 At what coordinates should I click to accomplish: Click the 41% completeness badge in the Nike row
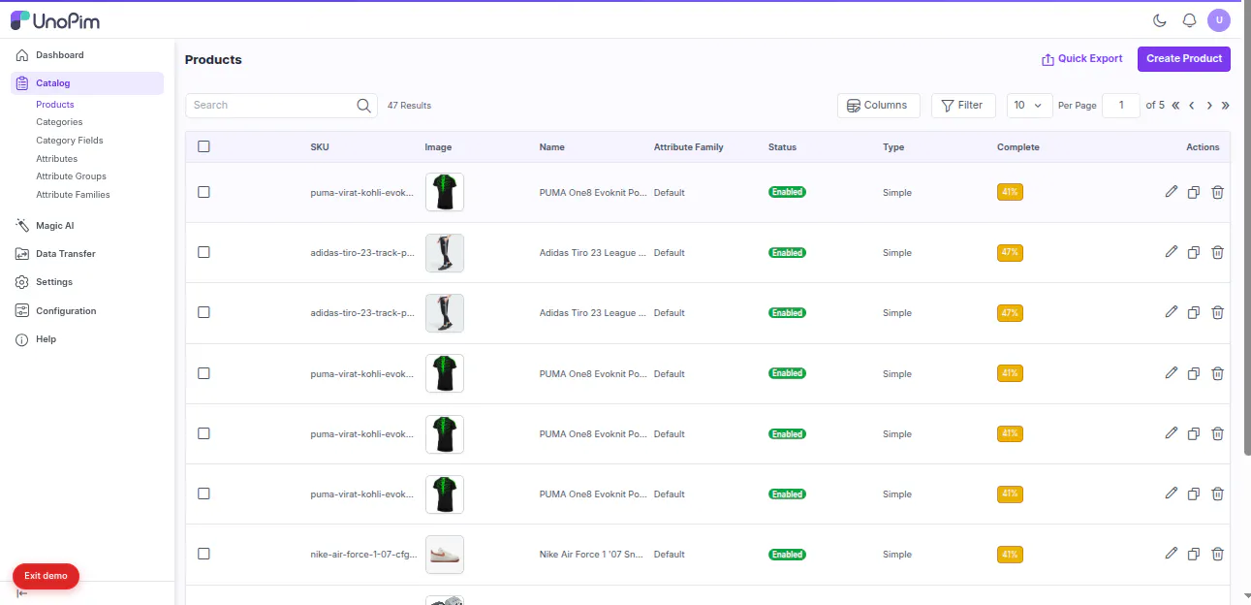point(1010,555)
